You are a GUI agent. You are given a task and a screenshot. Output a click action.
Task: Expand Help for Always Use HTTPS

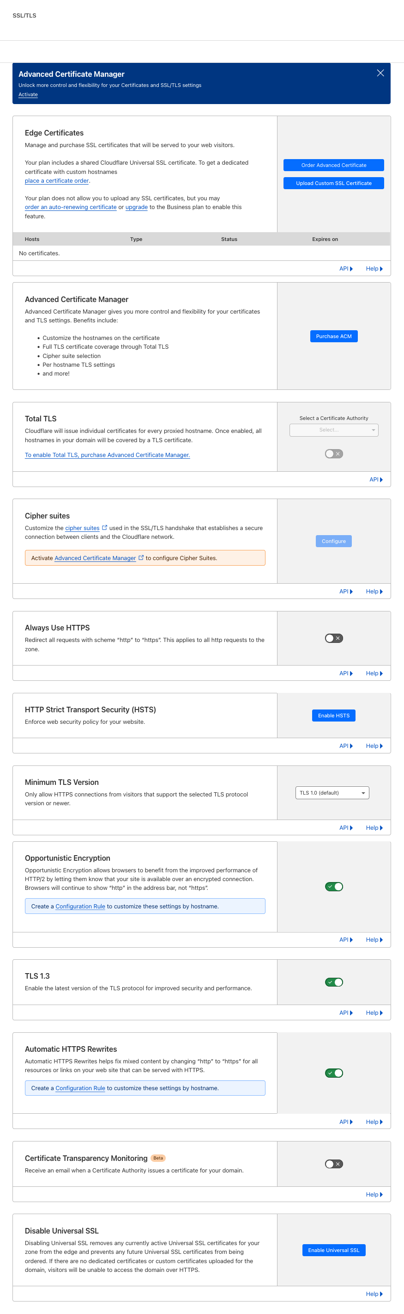(x=374, y=673)
